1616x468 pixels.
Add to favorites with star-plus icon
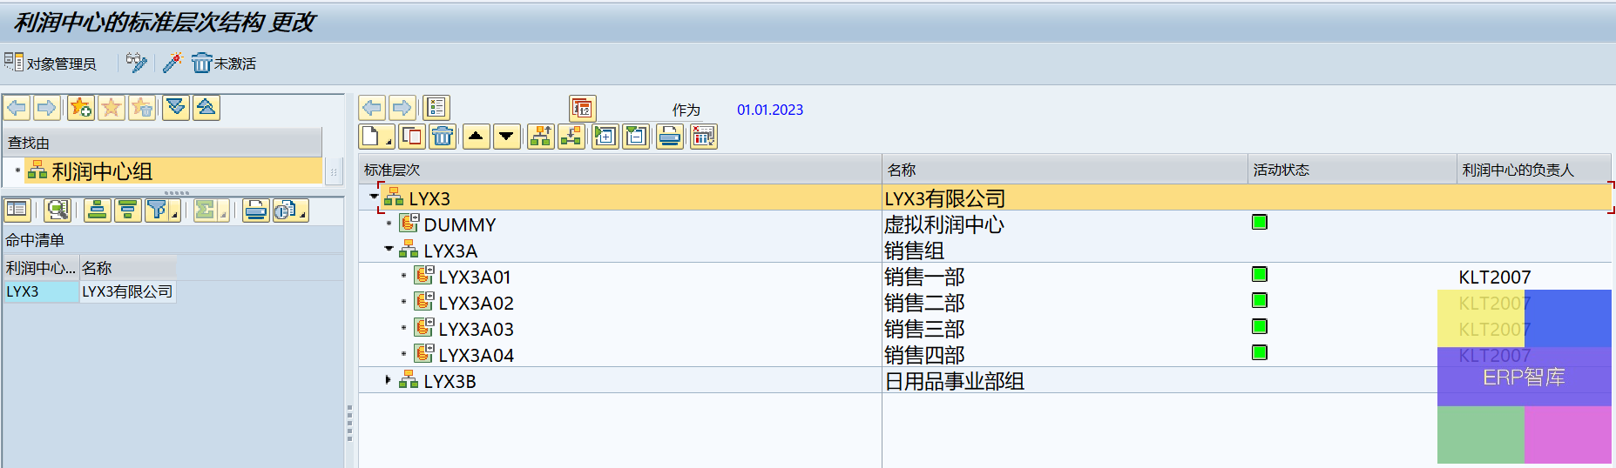[81, 108]
